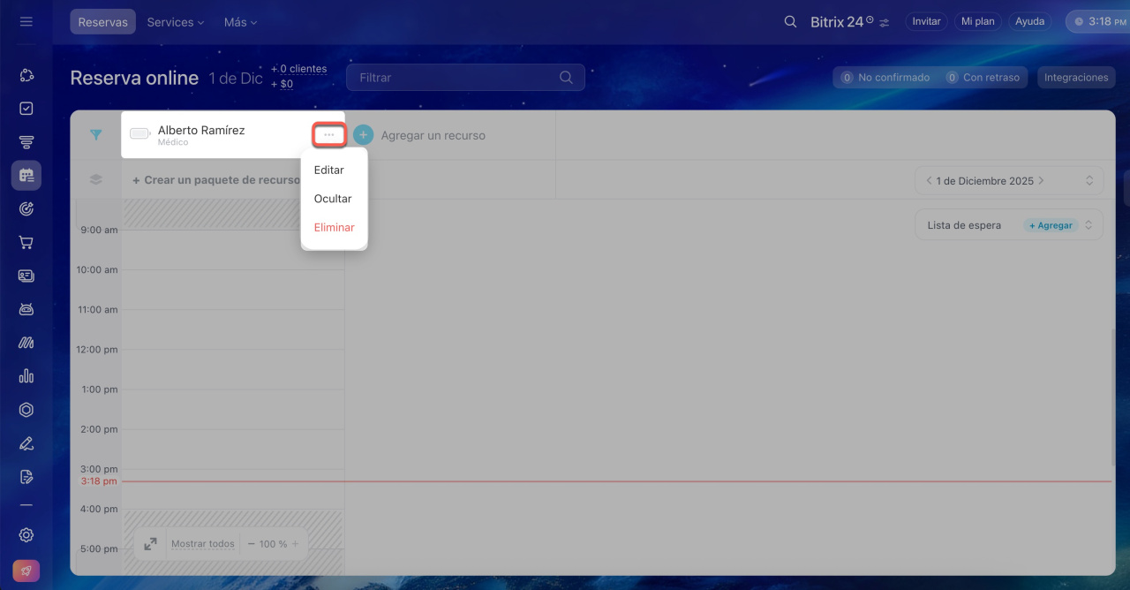Image resolution: width=1130 pixels, height=590 pixels.
Task: Choose Eliminar from the context menu
Action: pyautogui.click(x=334, y=227)
